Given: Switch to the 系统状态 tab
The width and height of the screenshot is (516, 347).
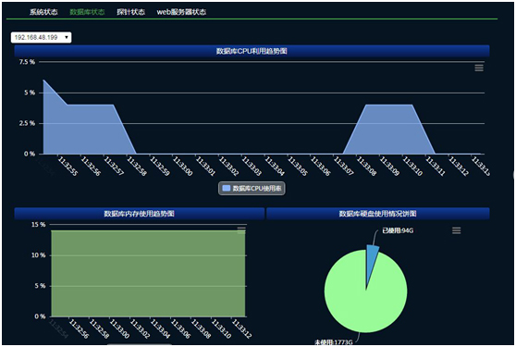Looking at the screenshot, I should click(43, 12).
